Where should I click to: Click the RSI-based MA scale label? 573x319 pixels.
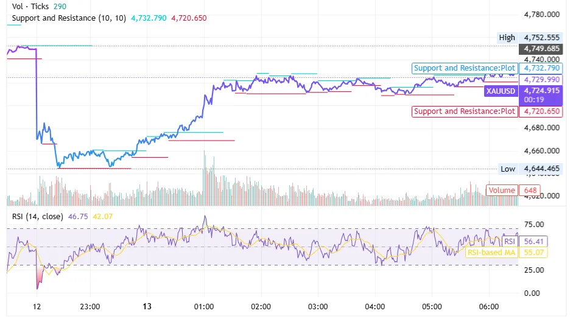click(490, 252)
